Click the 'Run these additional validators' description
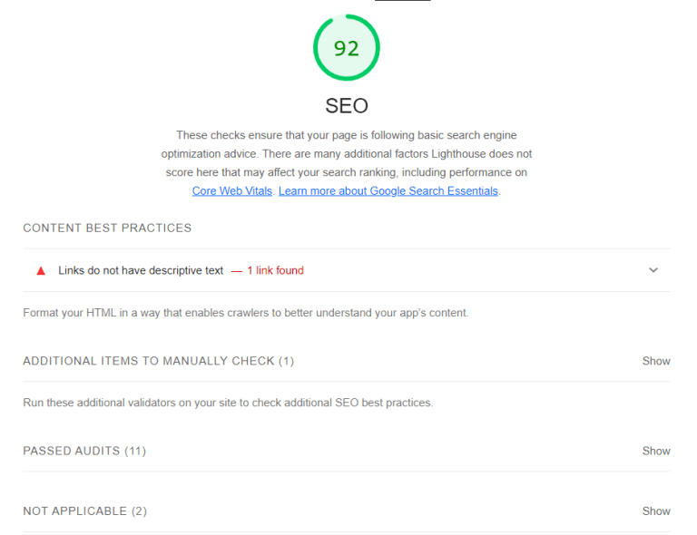 [x=228, y=403]
